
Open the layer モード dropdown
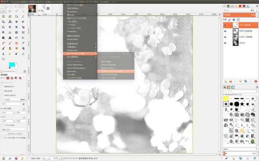coord(240,10)
